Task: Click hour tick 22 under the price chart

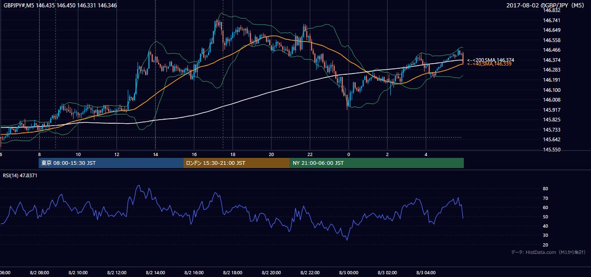Action: (x=310, y=154)
